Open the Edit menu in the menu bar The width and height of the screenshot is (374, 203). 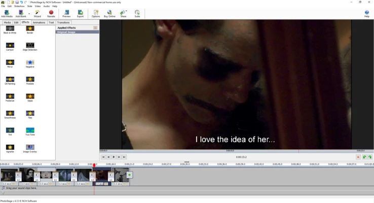pyautogui.click(x=10, y=6)
